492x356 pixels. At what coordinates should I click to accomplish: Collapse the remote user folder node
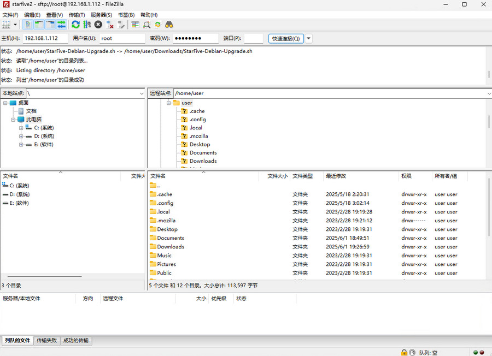[x=168, y=103]
